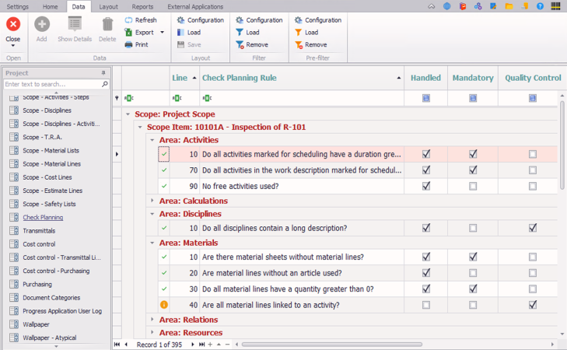Open Scope - Material Lists view
567x350 pixels.
click(x=51, y=150)
